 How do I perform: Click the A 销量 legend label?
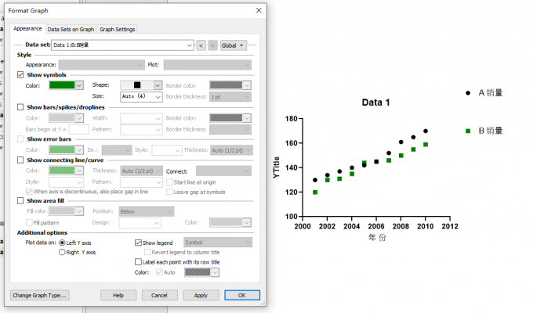click(x=491, y=93)
